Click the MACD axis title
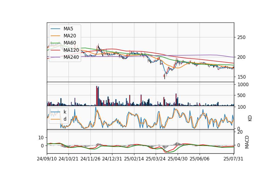Image resolution: width=260 pixels, height=187 pixels. coord(247,142)
